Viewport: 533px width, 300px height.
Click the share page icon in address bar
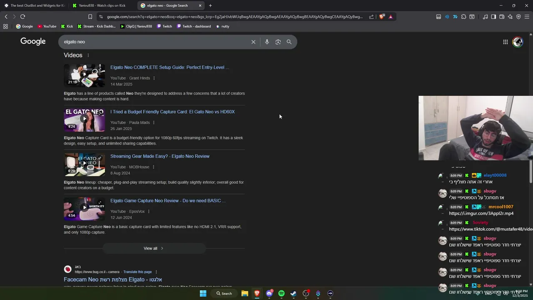[x=371, y=17]
